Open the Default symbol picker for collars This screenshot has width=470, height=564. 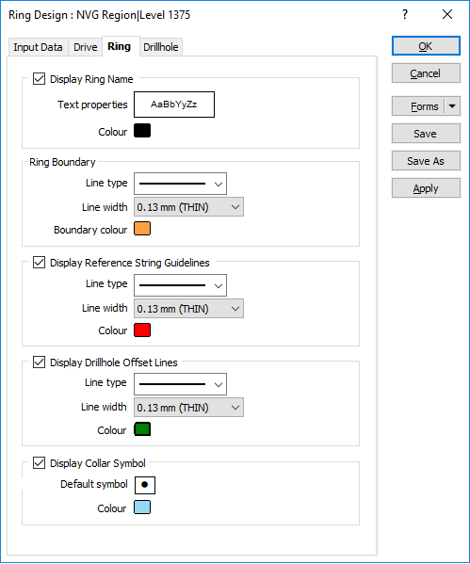(x=145, y=485)
